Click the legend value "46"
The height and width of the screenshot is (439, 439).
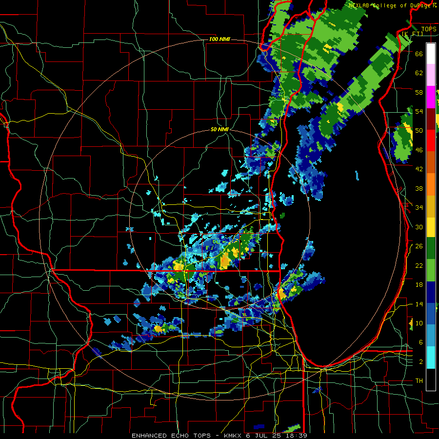pyautogui.click(x=419, y=150)
